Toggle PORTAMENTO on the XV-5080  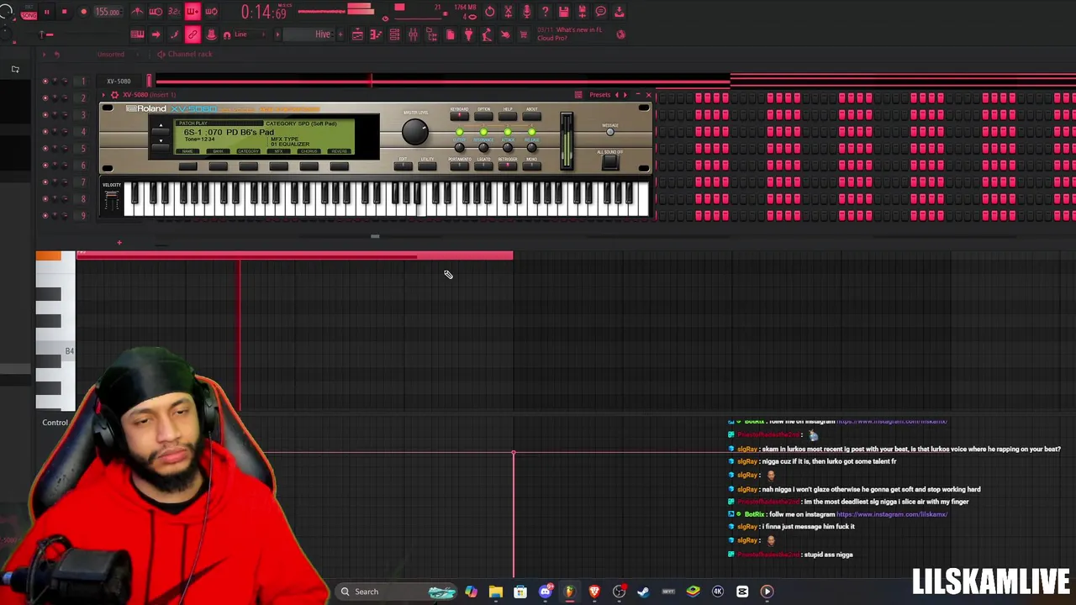[459, 166]
